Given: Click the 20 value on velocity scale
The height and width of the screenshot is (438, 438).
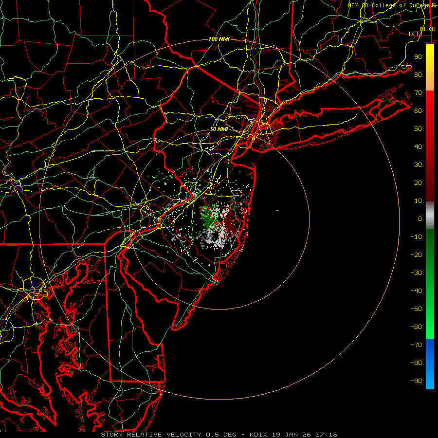Looking at the screenshot, I should (418, 183).
